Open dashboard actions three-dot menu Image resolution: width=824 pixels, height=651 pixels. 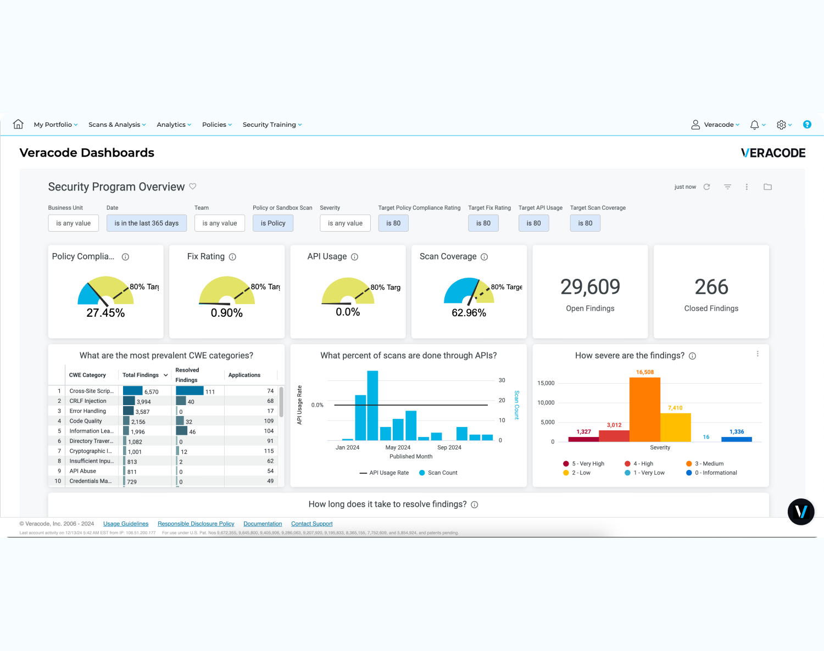tap(747, 187)
